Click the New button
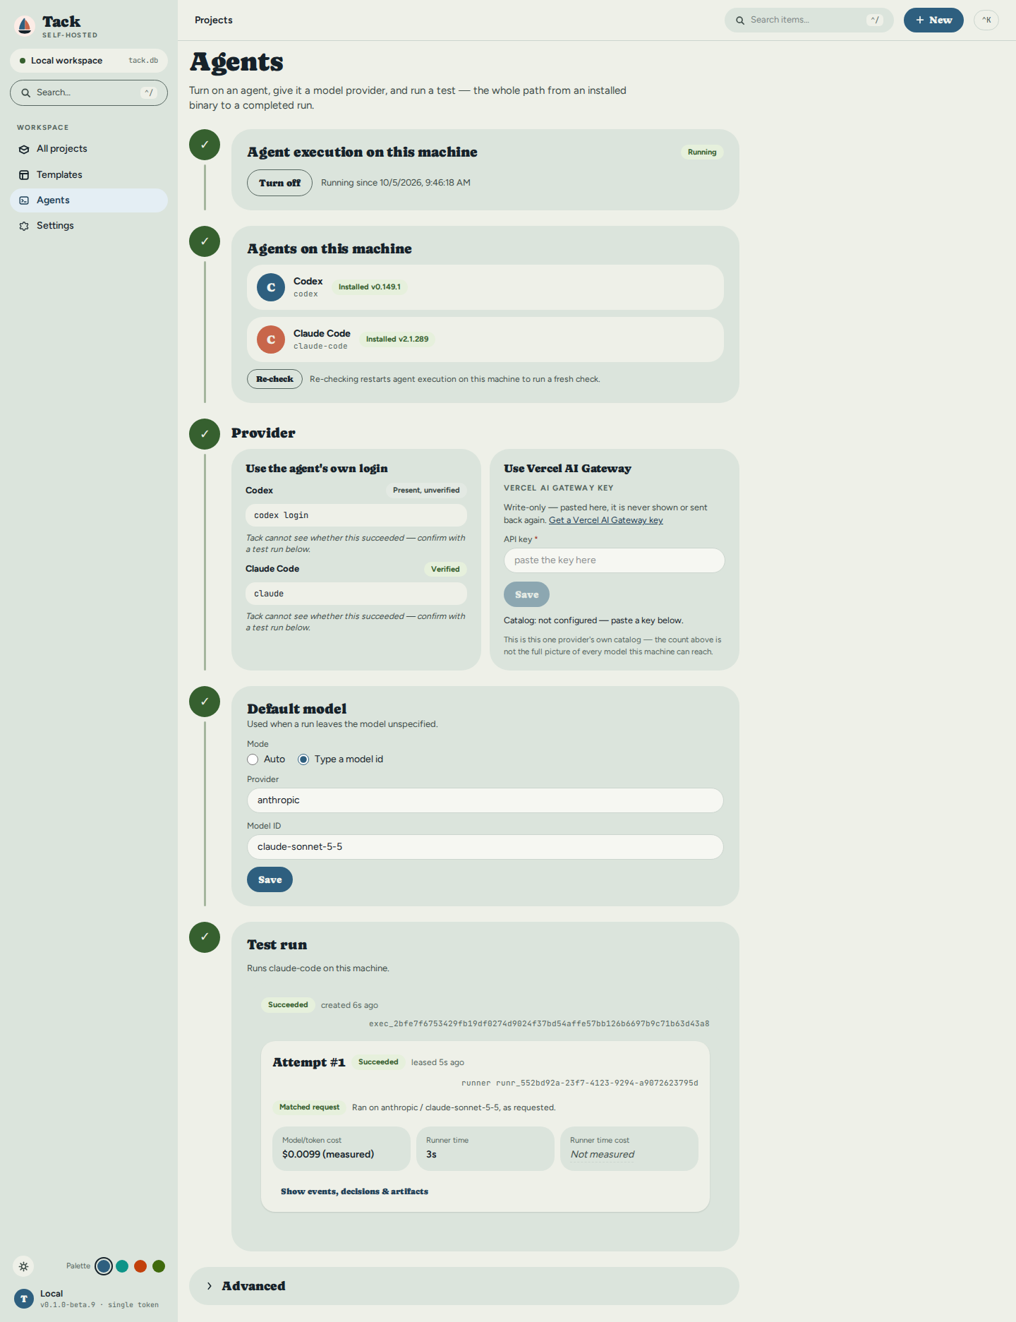Image resolution: width=1016 pixels, height=1322 pixels. coord(933,20)
